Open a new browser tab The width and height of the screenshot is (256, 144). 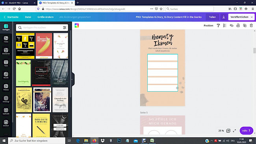point(78,3)
